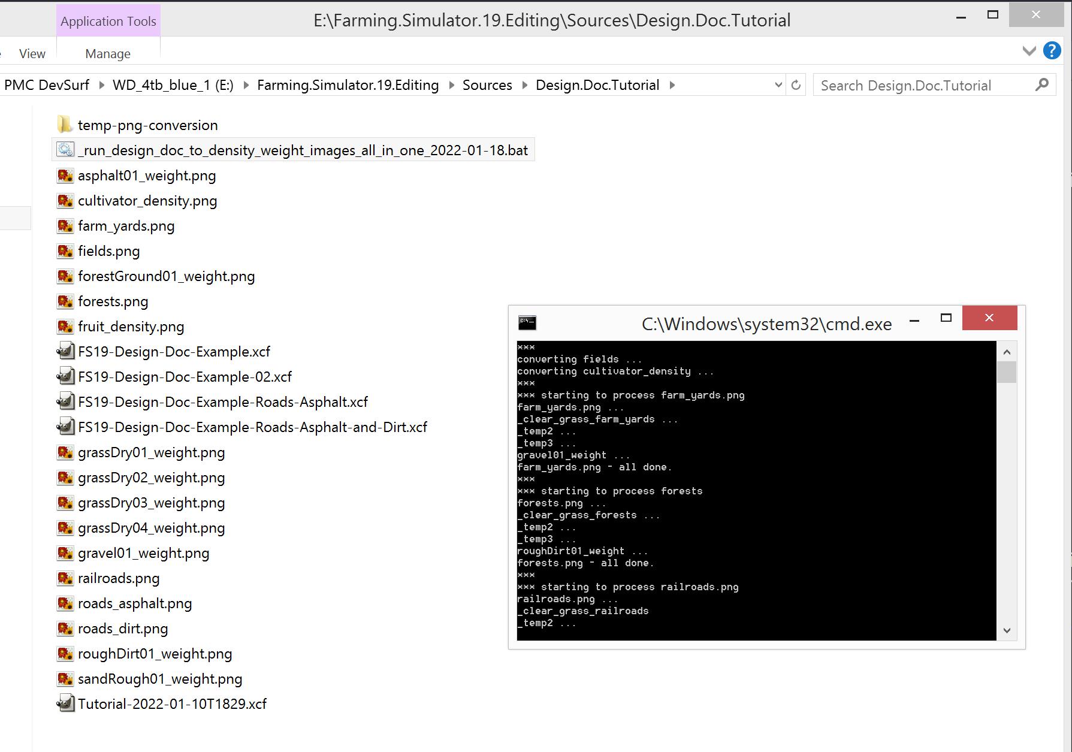Open the address bar history dropdown
The width and height of the screenshot is (1072, 752).
click(778, 85)
